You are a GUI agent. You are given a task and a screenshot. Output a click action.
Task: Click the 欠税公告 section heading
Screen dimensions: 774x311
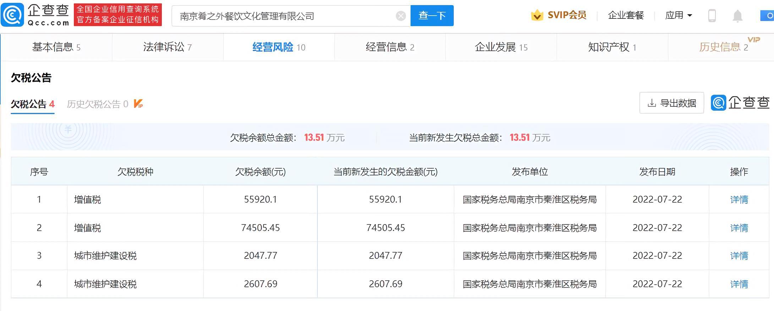pos(31,78)
